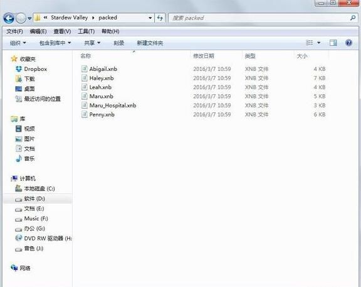This screenshot has width=361, height=287.
Task: Click the folder icon in address bar
Action: click(38, 18)
